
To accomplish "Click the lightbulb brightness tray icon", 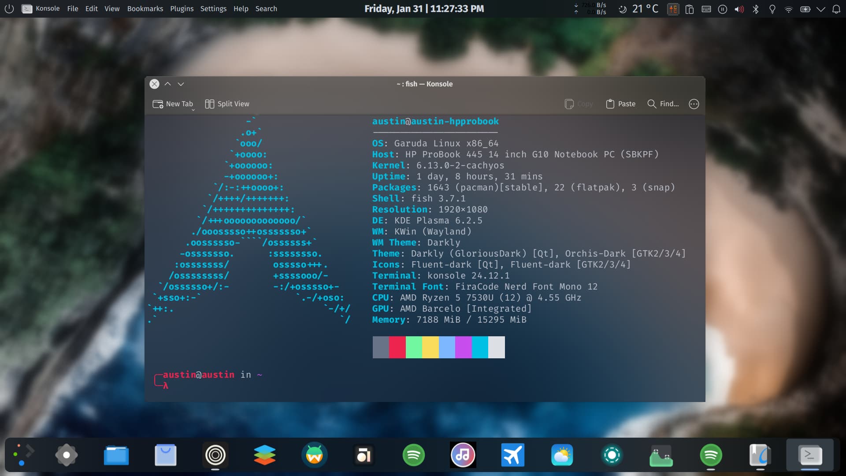I will point(772,9).
